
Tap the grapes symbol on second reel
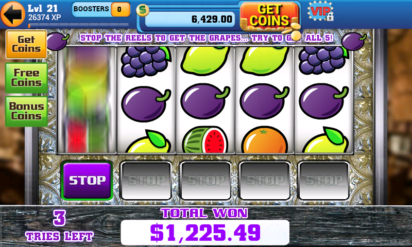[146, 61]
